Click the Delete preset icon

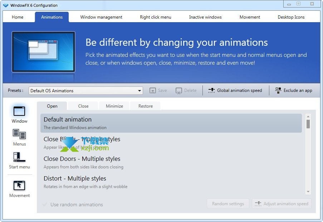pyautogui.click(x=178, y=90)
